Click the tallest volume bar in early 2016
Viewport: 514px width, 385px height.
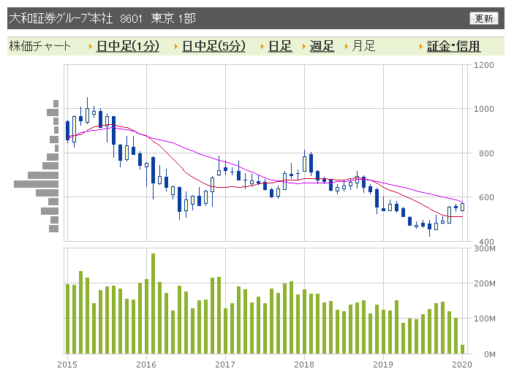153,303
